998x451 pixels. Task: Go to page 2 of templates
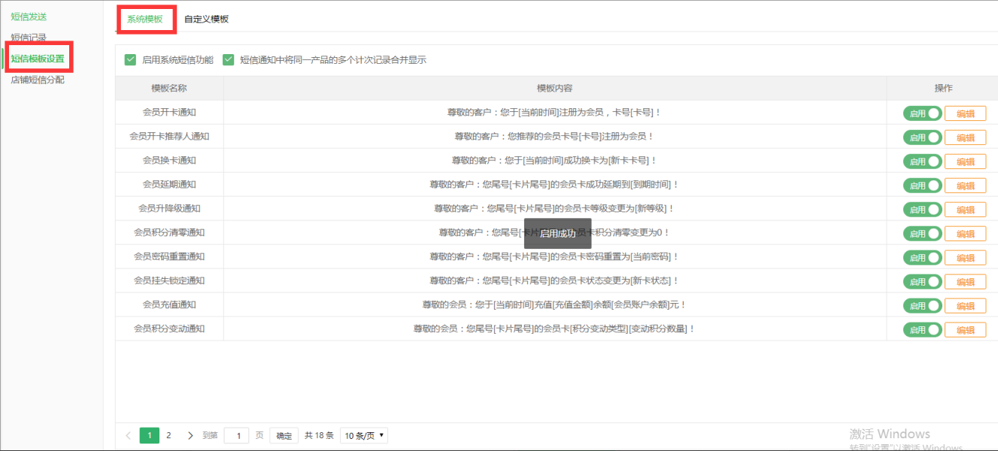pos(169,434)
